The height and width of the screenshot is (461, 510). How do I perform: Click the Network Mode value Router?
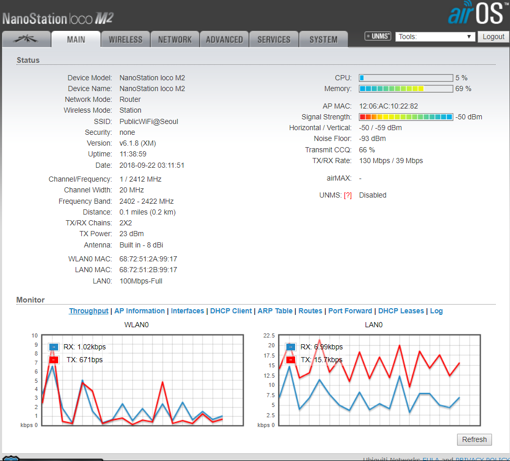(130, 100)
